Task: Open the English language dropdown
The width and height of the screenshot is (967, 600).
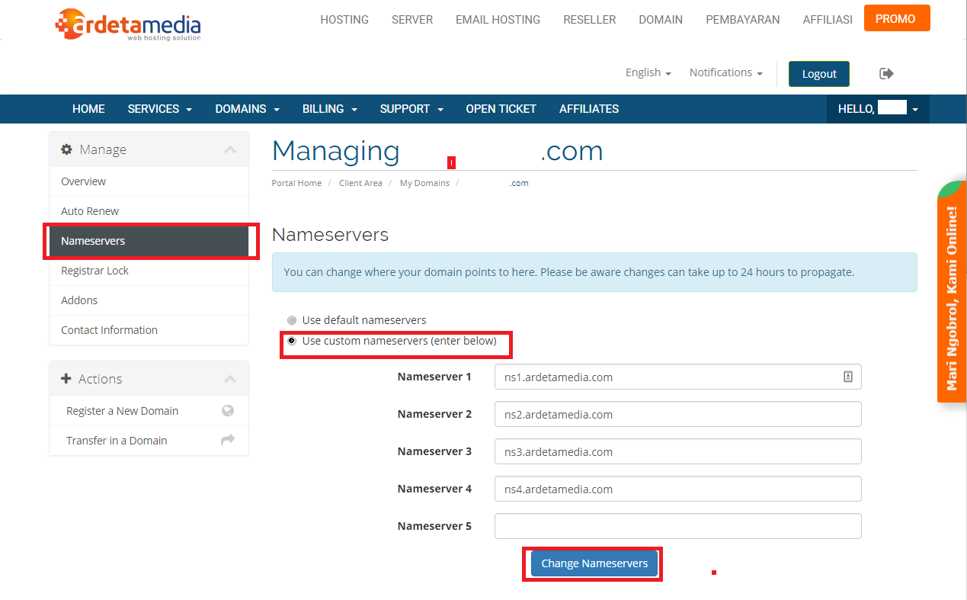Action: [648, 72]
